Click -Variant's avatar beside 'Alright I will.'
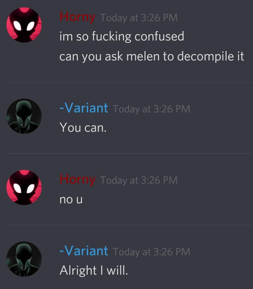253x289 pixels. (x=24, y=259)
